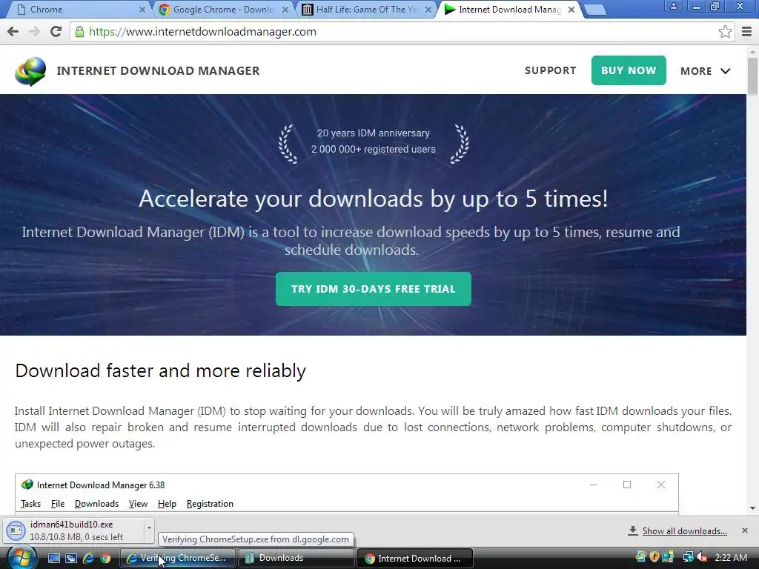Image resolution: width=759 pixels, height=569 pixels.
Task: Click the IDM globe logo
Action: click(30, 71)
